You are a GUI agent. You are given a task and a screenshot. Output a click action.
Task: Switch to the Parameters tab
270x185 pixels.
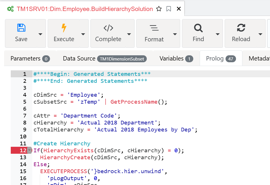pos(30,58)
